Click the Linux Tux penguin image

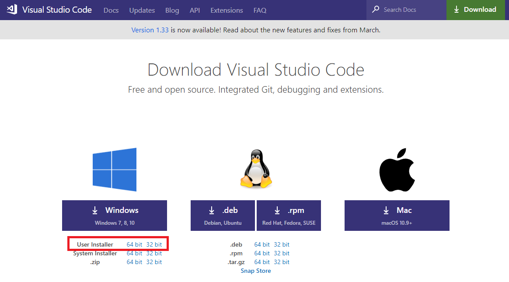pos(256,169)
